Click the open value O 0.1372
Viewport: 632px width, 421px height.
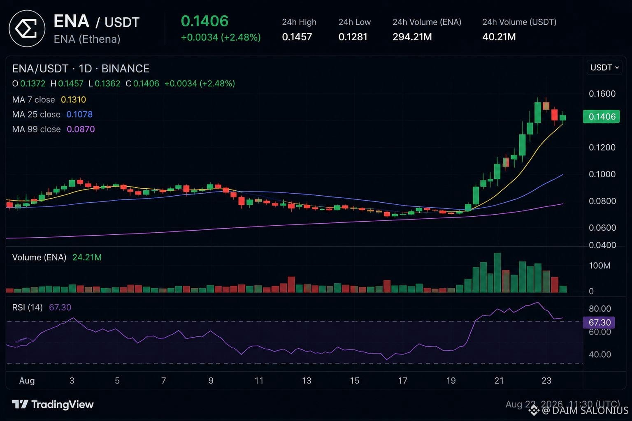[x=29, y=83]
